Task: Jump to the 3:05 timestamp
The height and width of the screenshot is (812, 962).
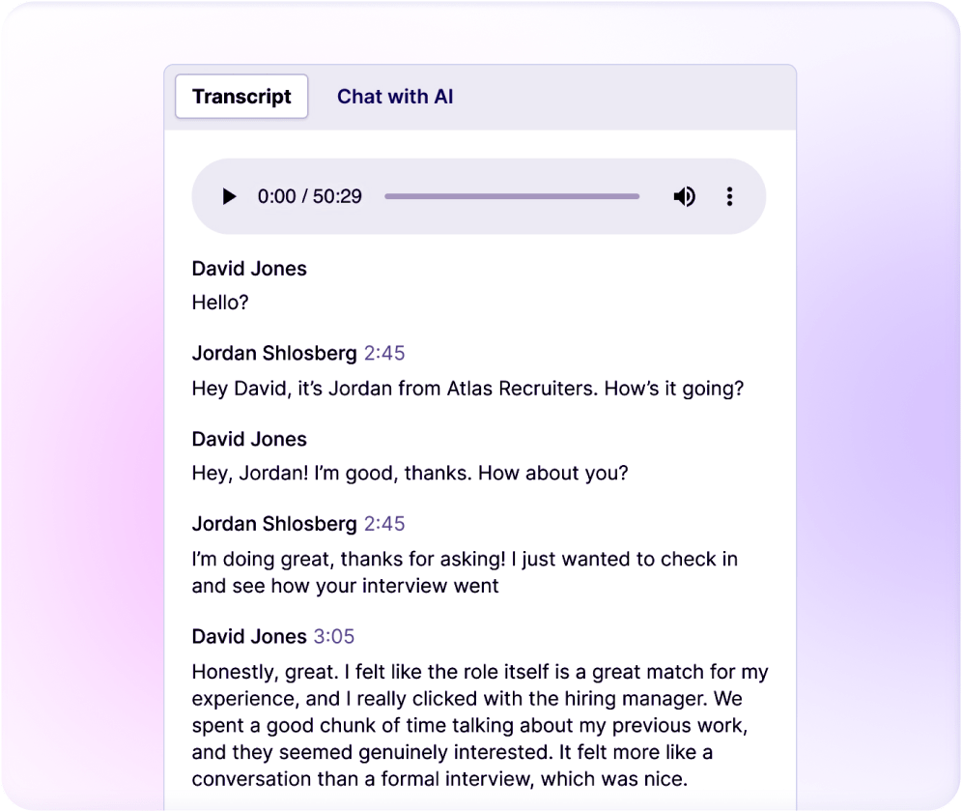Action: pyautogui.click(x=334, y=636)
